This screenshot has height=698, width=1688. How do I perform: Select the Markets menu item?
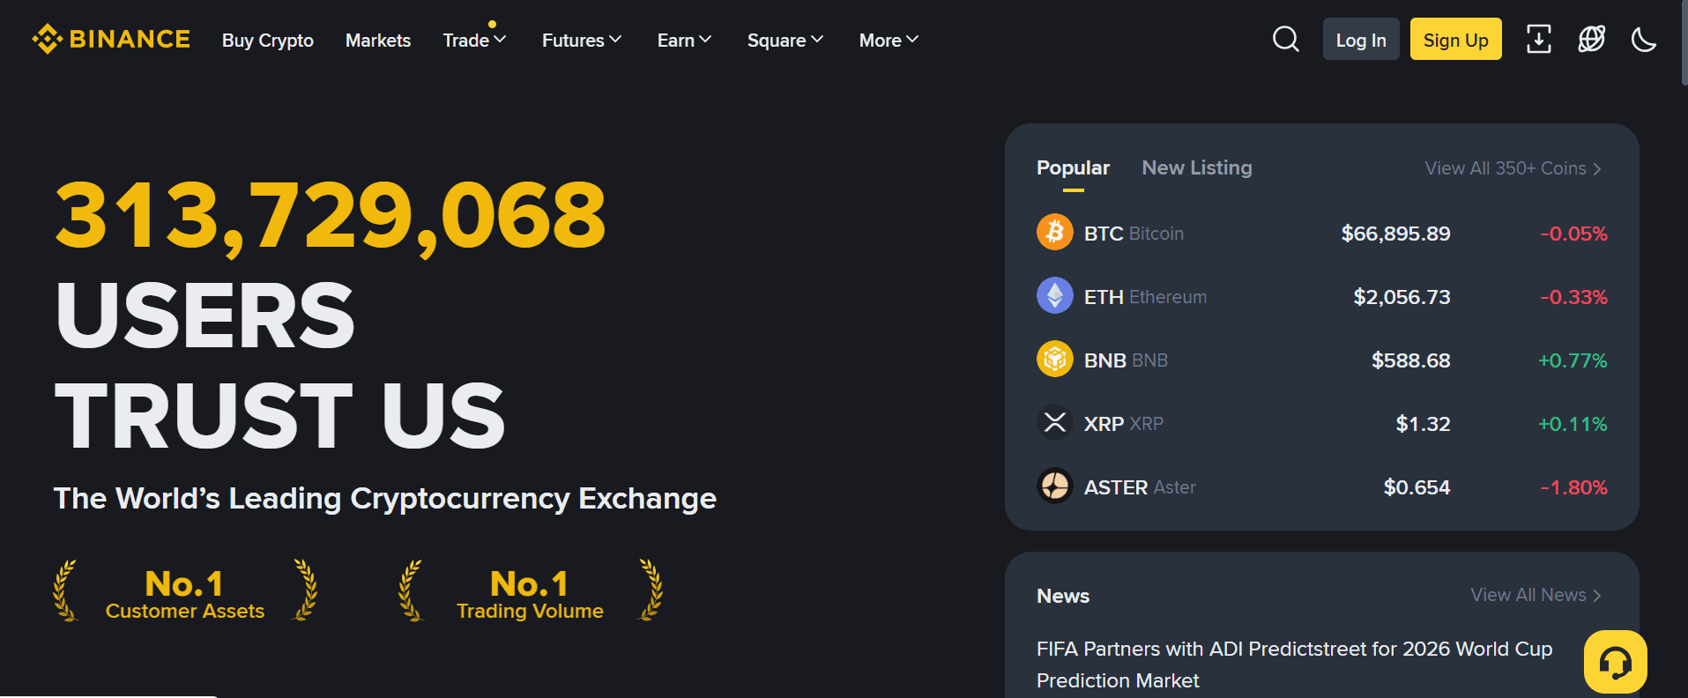377,40
